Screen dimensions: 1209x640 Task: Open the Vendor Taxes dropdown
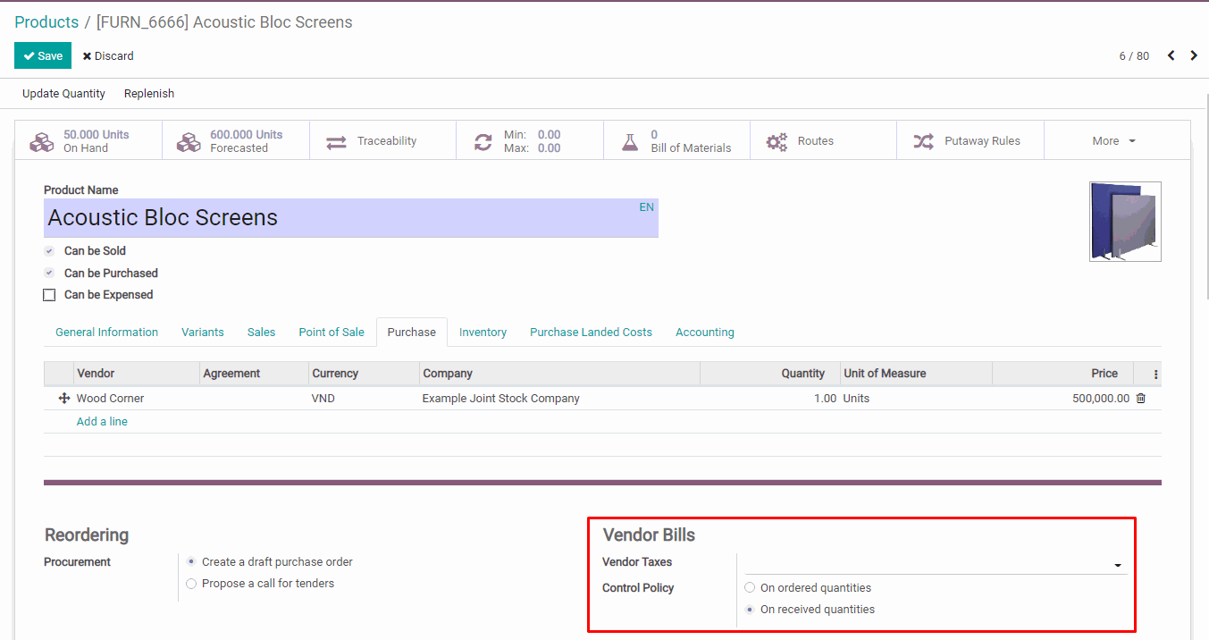coord(1117,565)
